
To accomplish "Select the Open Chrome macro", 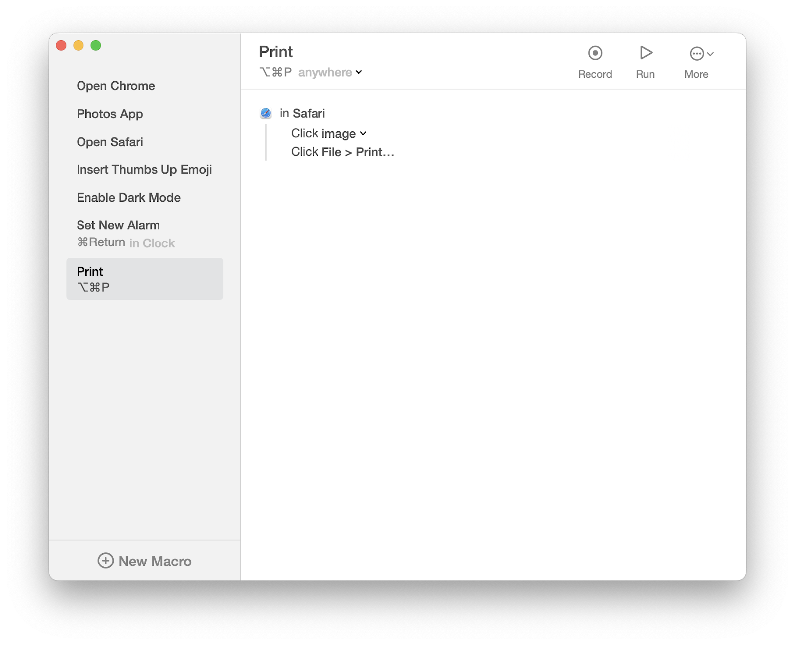I will click(x=116, y=86).
